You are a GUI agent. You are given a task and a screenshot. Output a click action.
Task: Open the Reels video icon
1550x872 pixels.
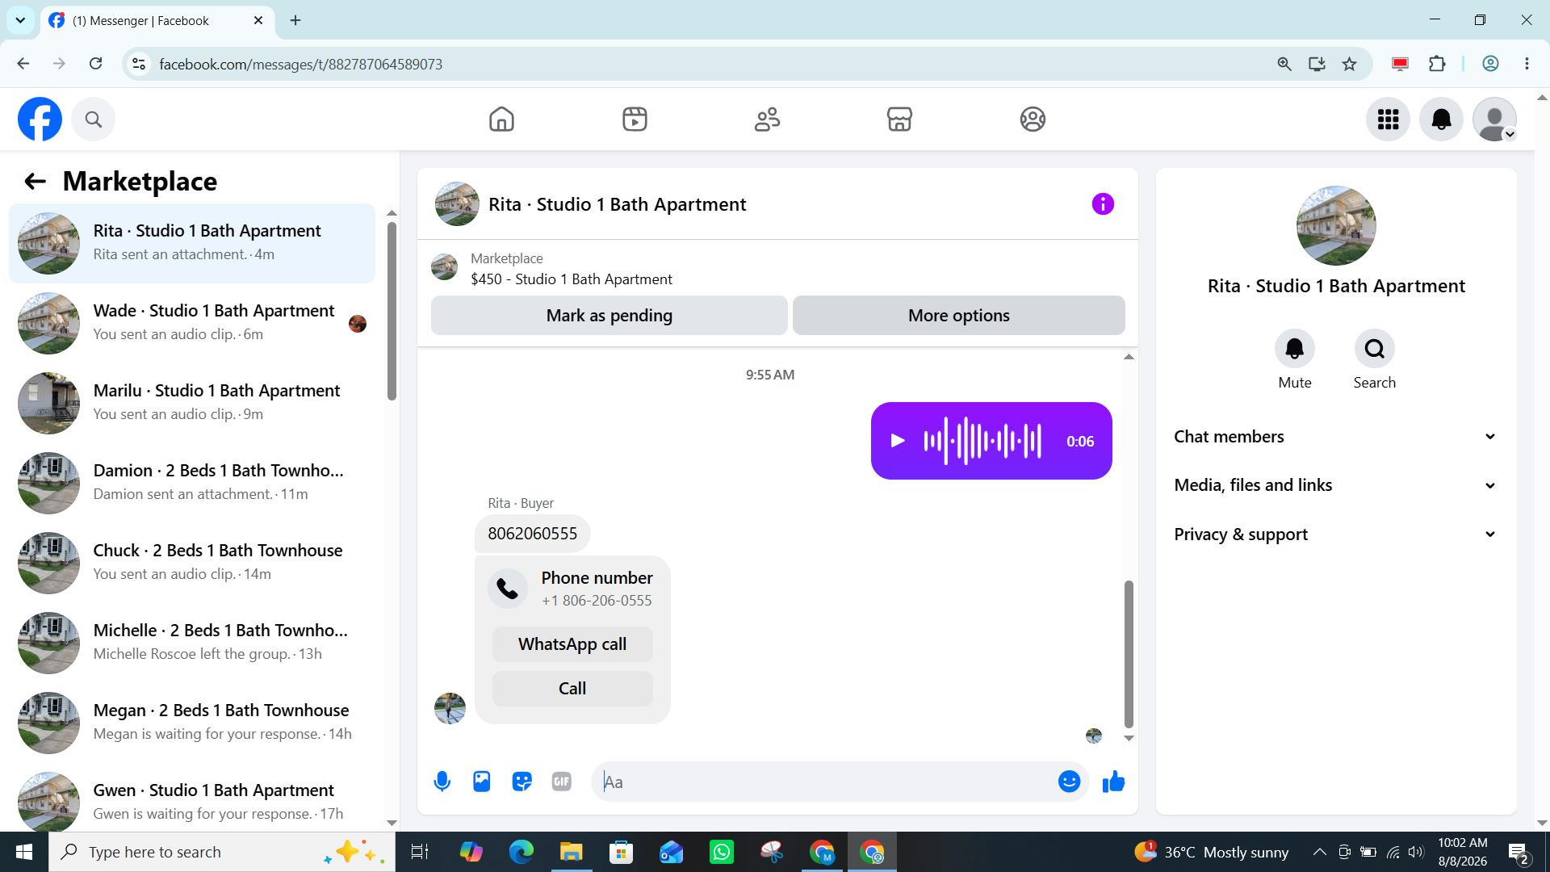[635, 119]
